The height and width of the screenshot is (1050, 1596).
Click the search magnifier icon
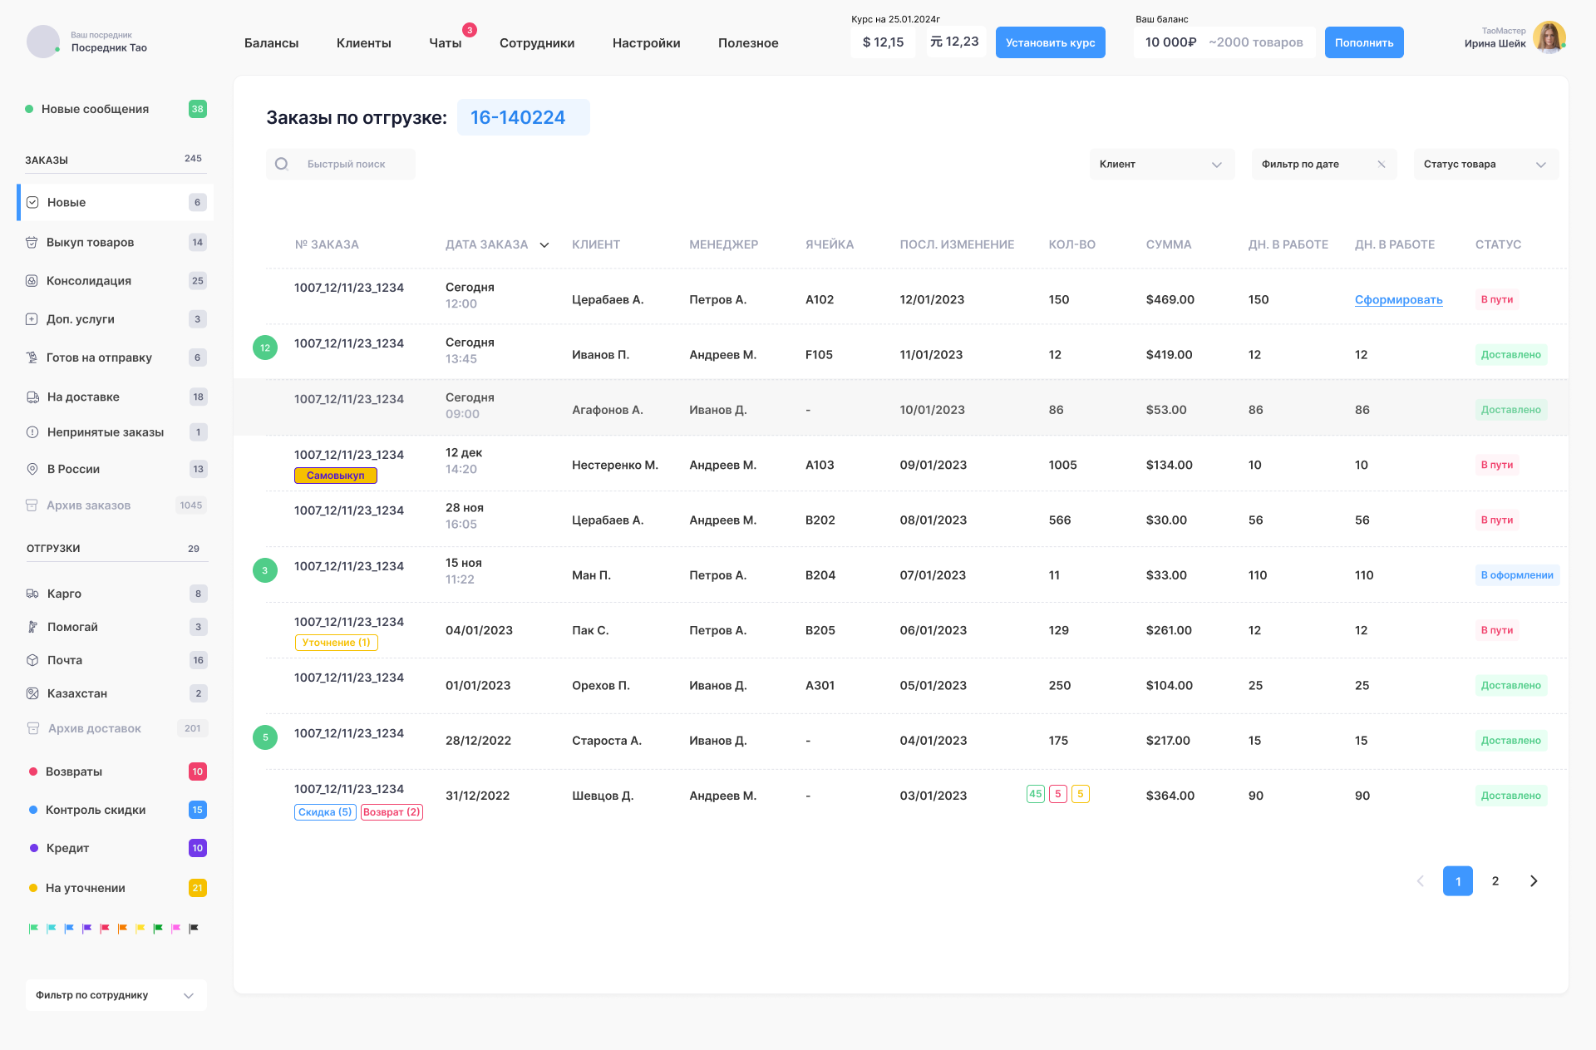click(x=282, y=164)
